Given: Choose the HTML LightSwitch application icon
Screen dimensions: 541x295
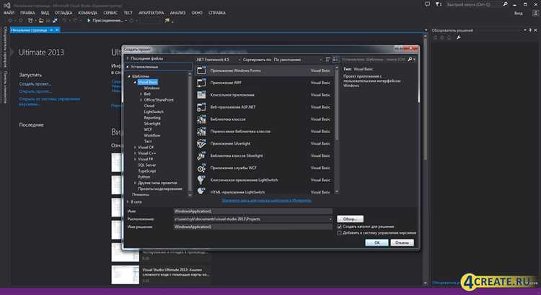Looking at the screenshot, I should (201, 191).
